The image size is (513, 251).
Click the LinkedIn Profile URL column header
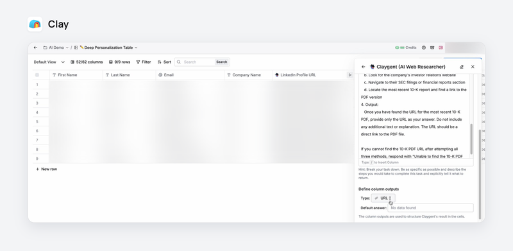click(313, 75)
